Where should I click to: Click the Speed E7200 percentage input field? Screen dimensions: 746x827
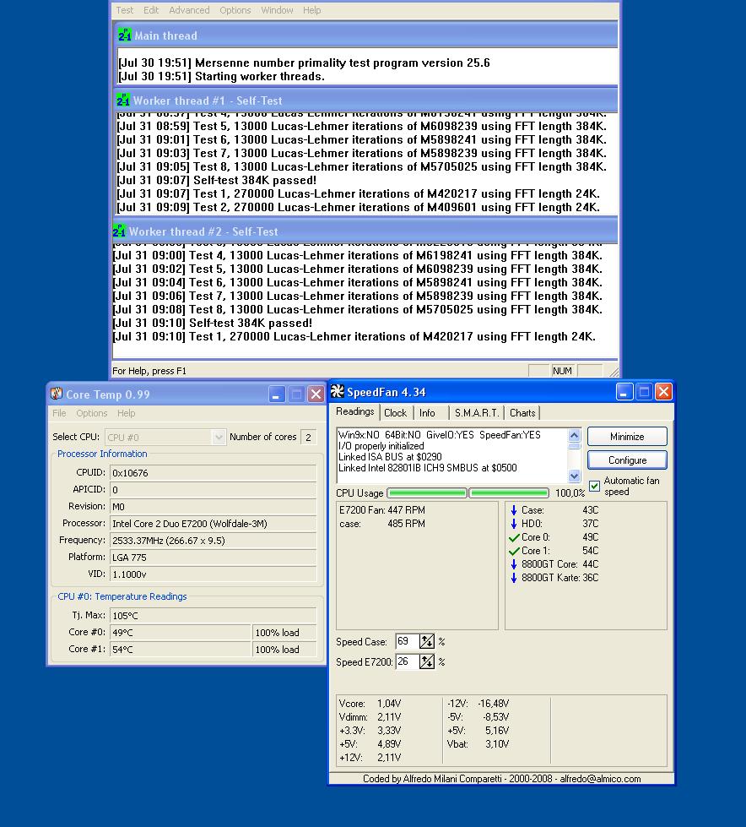pos(407,661)
